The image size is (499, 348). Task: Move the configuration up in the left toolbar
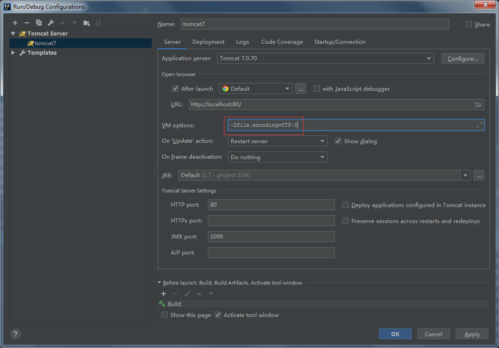[x=63, y=23]
